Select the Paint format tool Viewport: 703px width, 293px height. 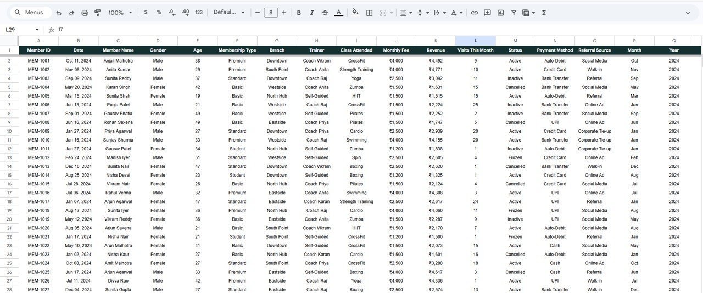click(x=98, y=13)
